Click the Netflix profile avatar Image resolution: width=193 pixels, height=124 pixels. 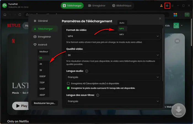(176, 26)
